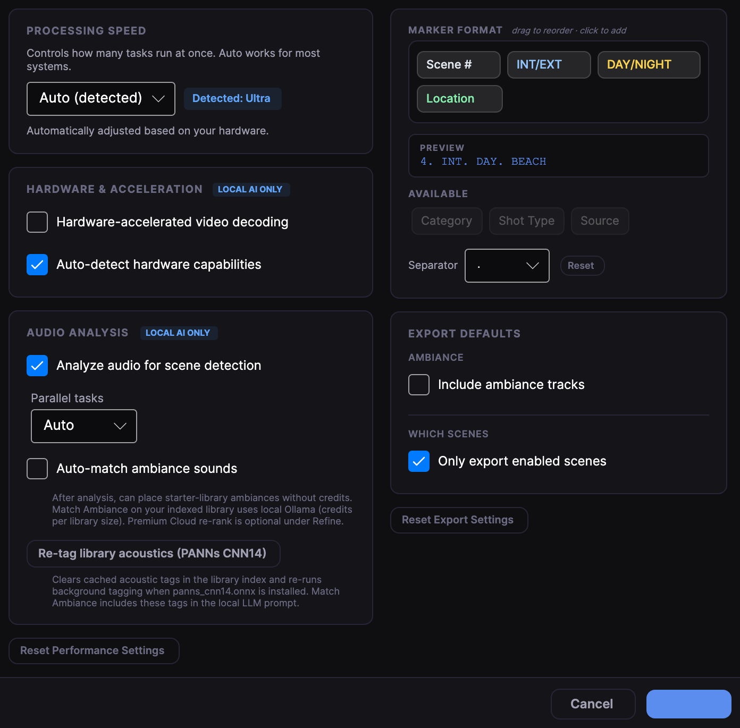The width and height of the screenshot is (740, 728).
Task: Click LOCAL AI ONLY badge beside Hardware & Acceleration
Action: click(251, 190)
